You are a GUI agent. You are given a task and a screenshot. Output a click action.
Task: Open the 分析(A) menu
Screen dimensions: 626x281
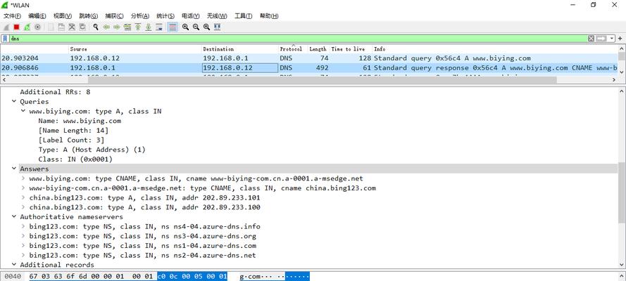(140, 16)
